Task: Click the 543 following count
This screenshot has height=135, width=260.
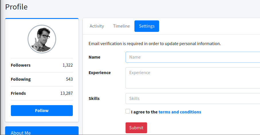Action: coord(69,79)
